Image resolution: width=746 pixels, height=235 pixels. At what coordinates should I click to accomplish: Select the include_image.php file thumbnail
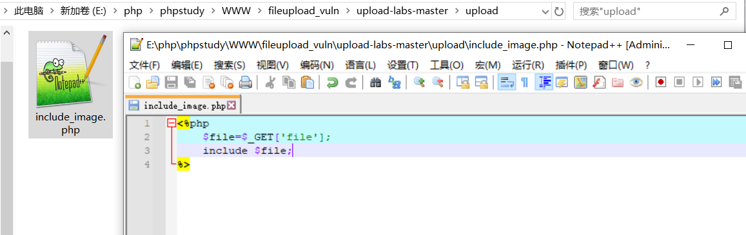click(70, 84)
